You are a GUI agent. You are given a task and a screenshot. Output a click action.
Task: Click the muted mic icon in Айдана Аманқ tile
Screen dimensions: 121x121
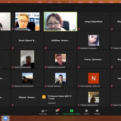click(x=13, y=105)
